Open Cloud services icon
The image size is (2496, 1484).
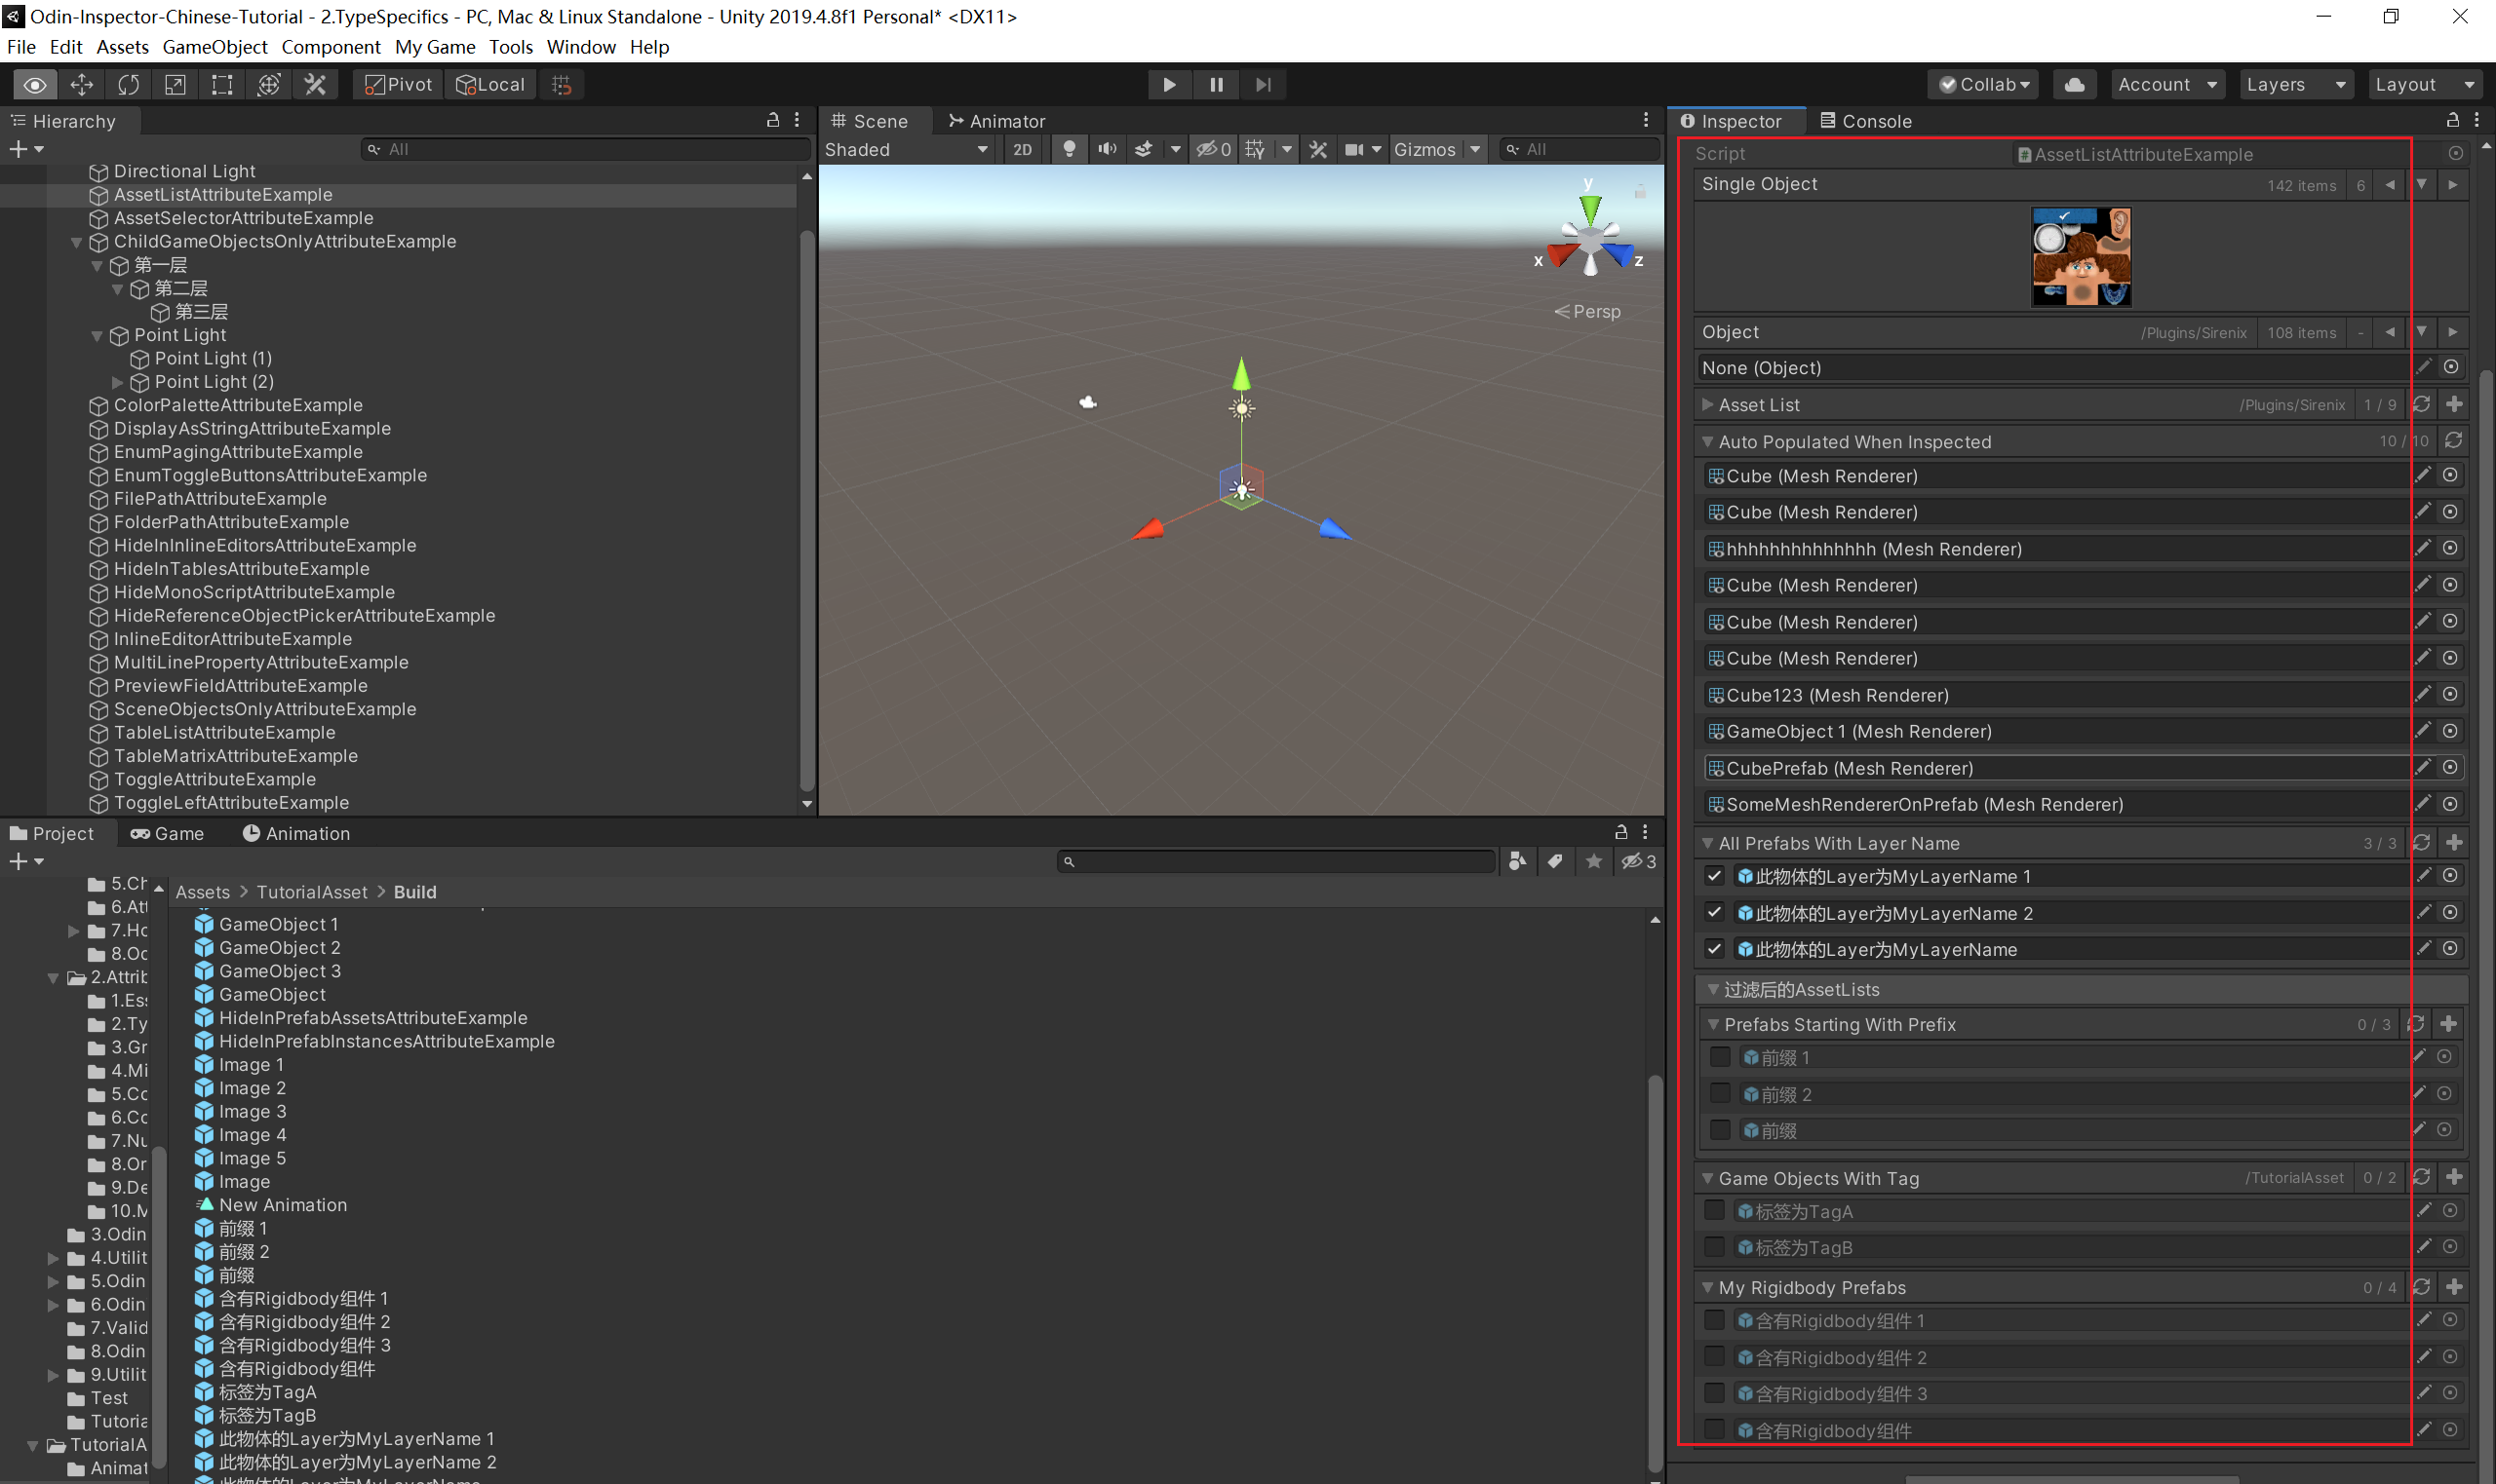coord(2075,85)
